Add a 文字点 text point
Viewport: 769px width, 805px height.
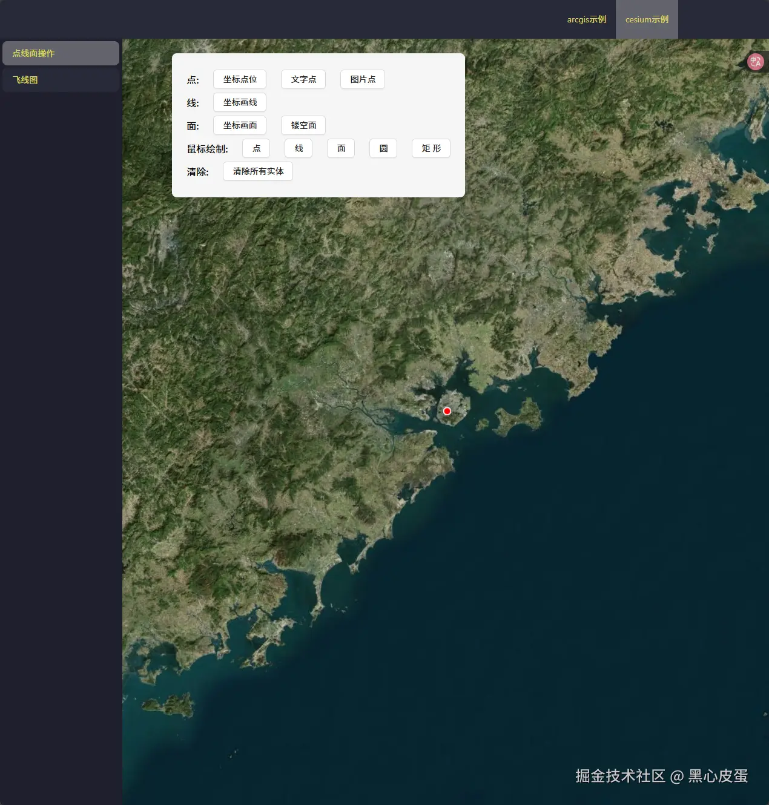(x=303, y=79)
